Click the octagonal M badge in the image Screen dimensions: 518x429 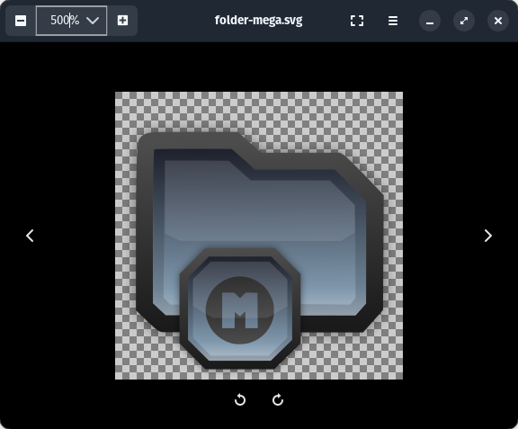tap(240, 308)
